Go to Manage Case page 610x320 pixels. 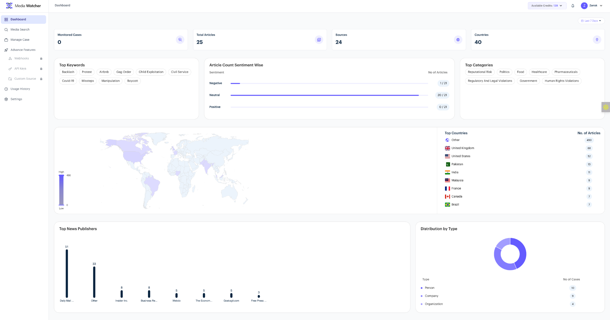pyautogui.click(x=20, y=40)
